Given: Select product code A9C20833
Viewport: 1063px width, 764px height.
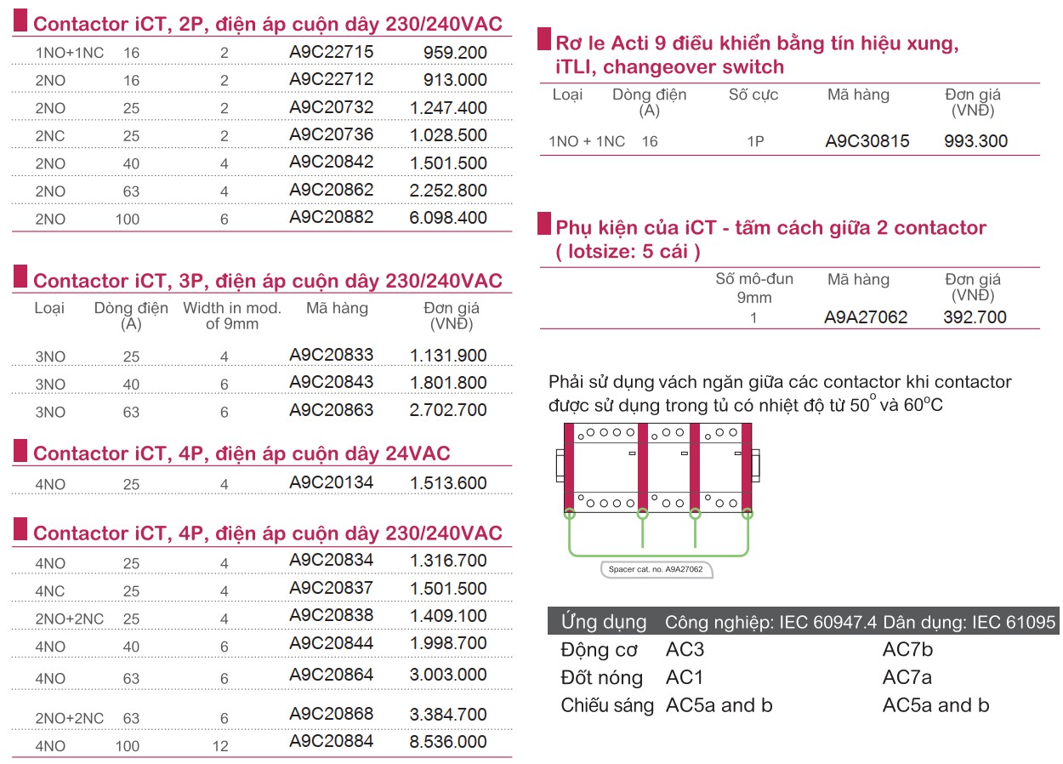Looking at the screenshot, I should (x=331, y=355).
